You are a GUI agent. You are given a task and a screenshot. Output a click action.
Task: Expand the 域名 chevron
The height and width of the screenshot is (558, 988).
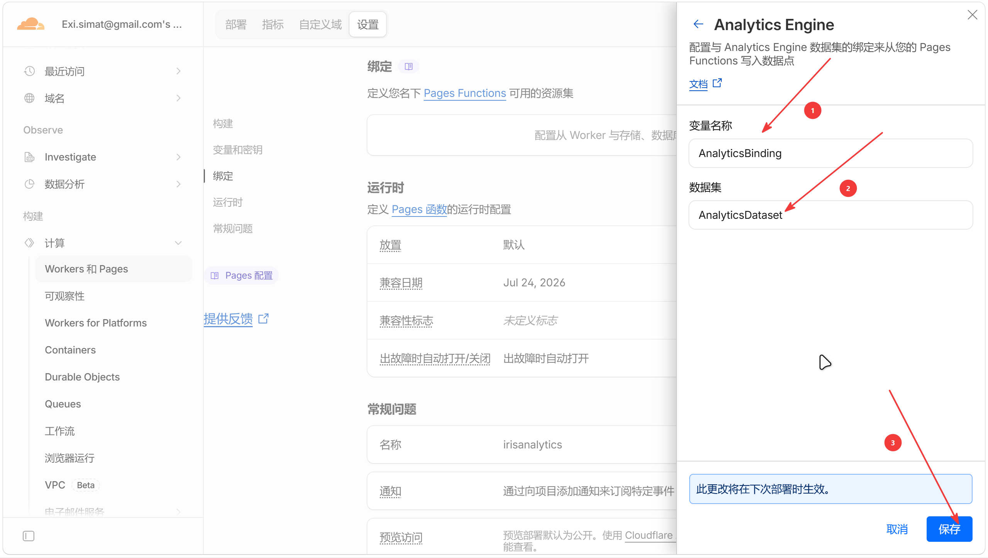click(x=178, y=98)
